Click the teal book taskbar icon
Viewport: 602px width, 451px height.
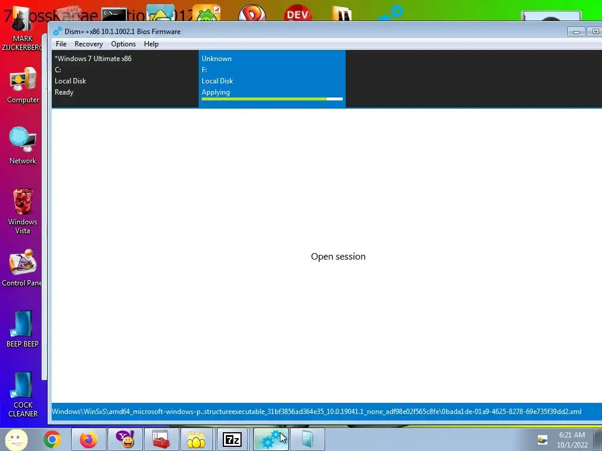[x=307, y=439]
